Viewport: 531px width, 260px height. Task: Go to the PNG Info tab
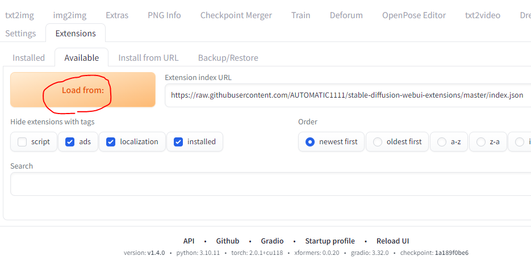pos(164,15)
